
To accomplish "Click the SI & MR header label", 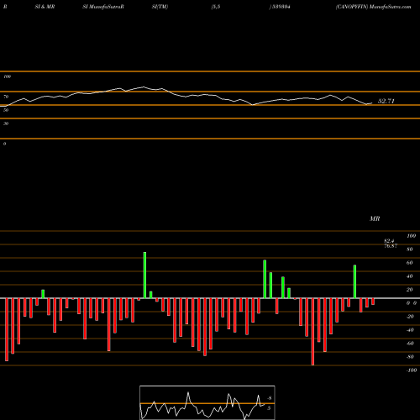I will 45,7.
